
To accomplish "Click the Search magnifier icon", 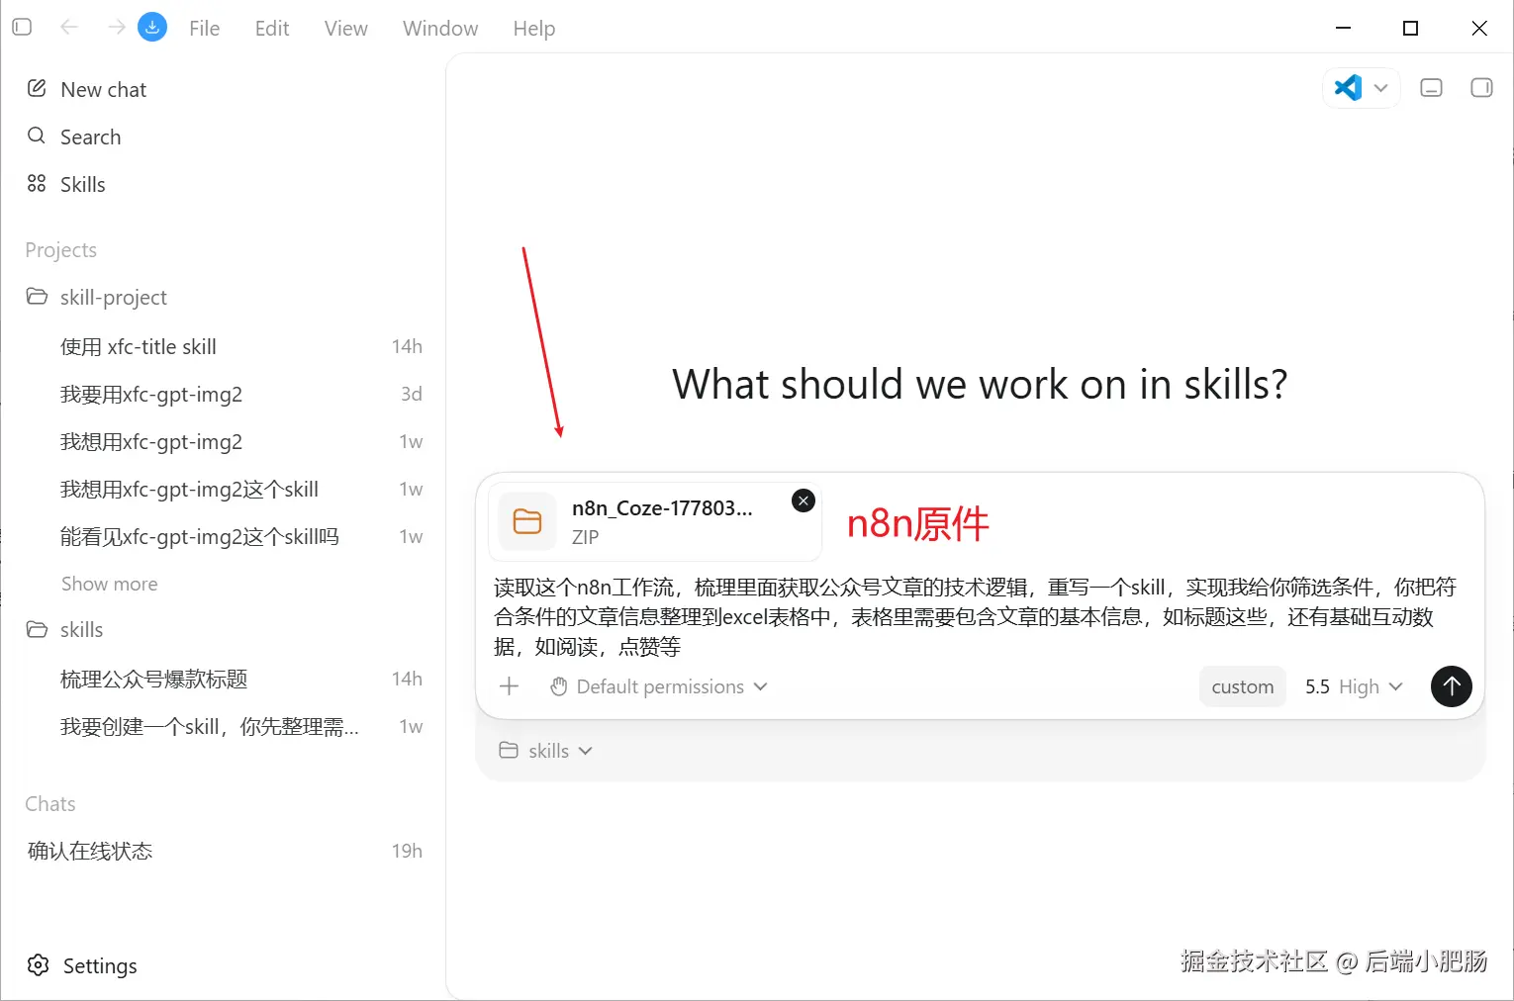I will (x=37, y=136).
